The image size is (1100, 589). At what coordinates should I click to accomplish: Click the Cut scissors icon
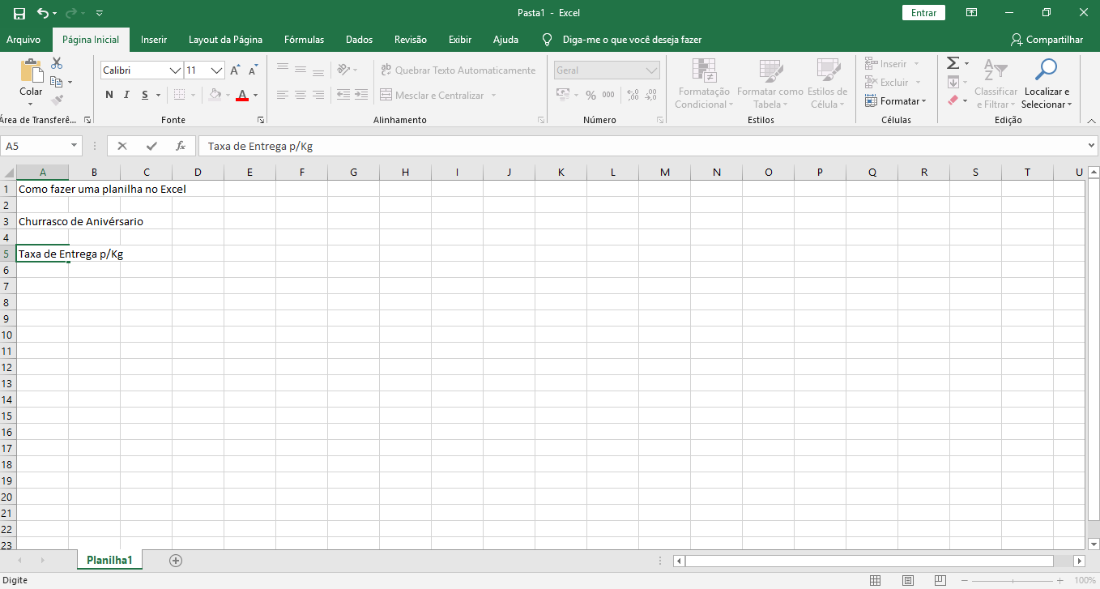57,63
